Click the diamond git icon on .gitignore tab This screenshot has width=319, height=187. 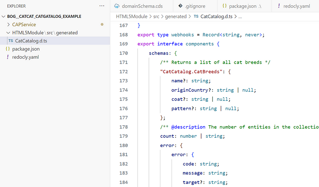click(180, 6)
